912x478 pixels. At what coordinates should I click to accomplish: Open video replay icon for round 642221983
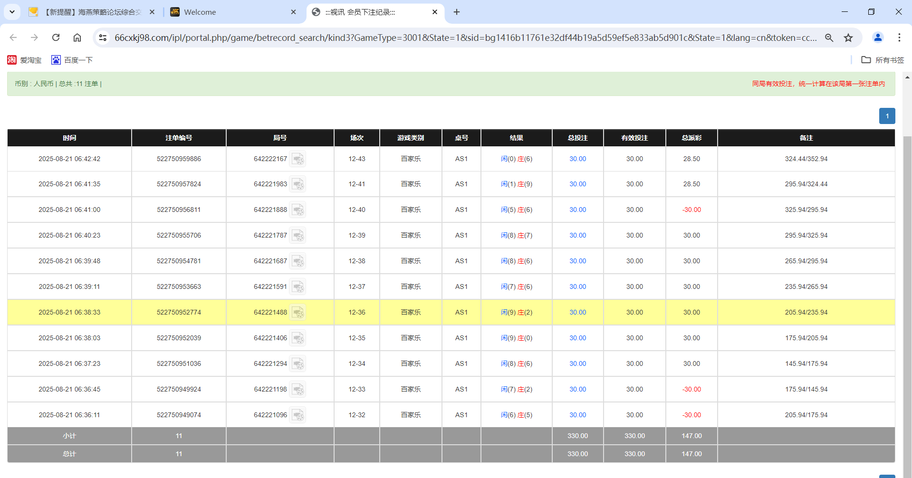coord(298,184)
